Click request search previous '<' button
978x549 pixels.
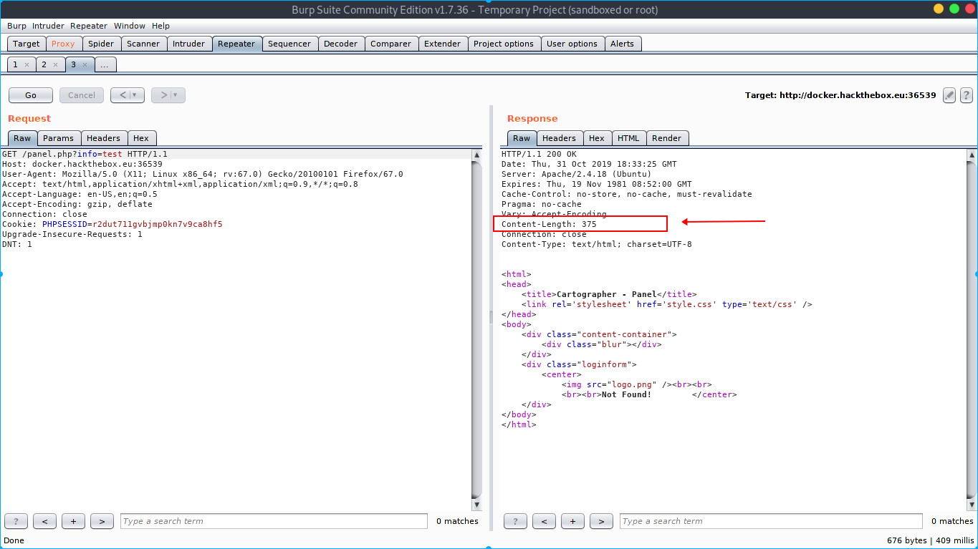point(44,521)
